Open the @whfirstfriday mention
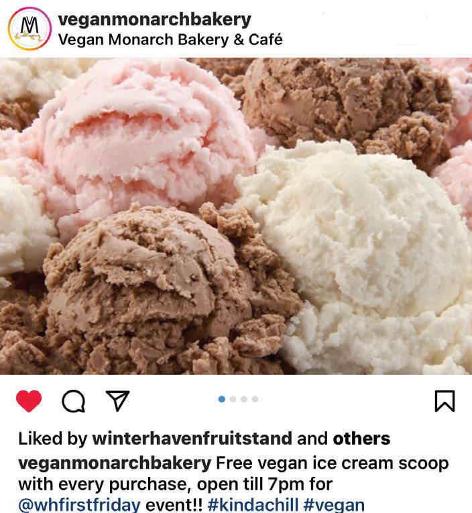 79,505
